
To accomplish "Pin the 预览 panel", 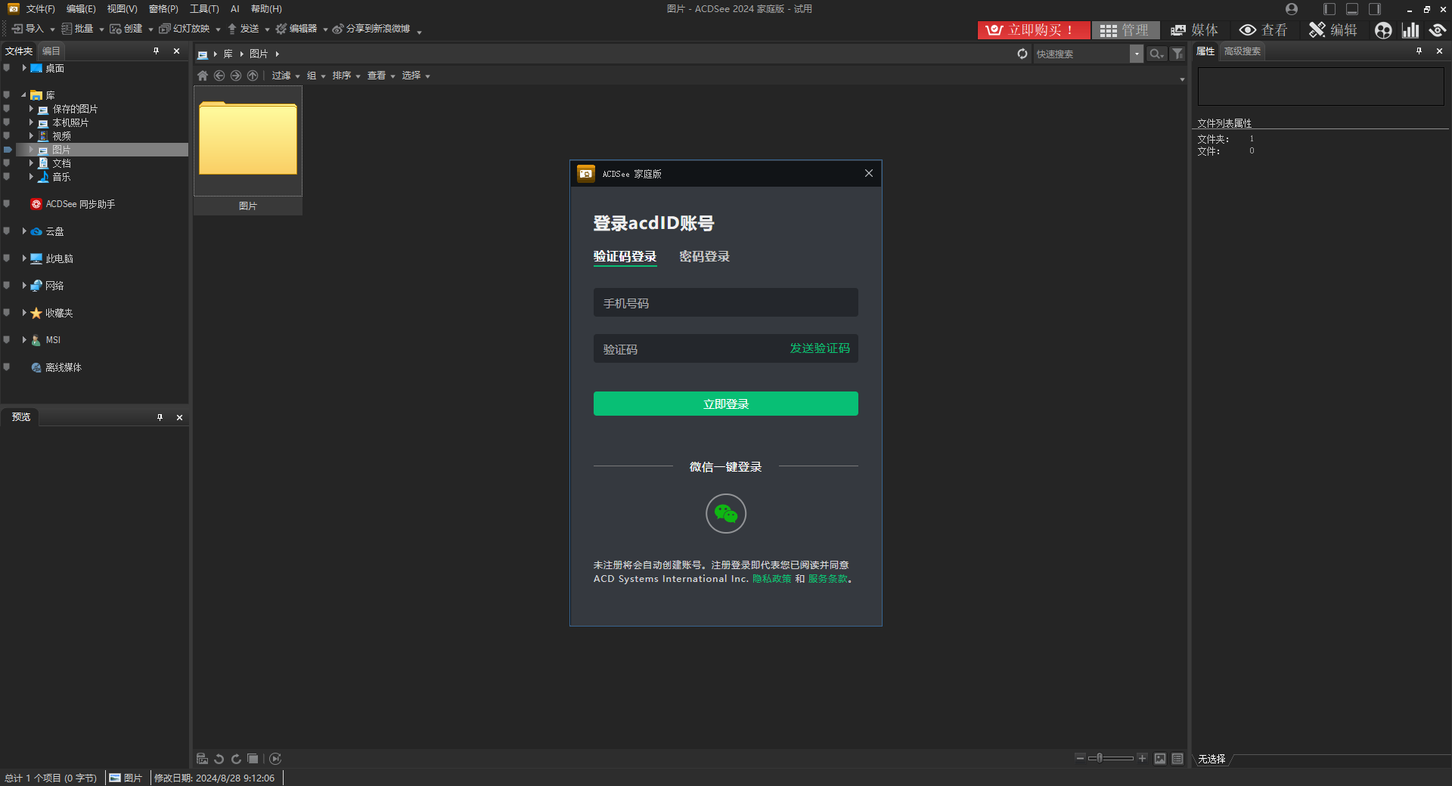I will click(x=160, y=416).
